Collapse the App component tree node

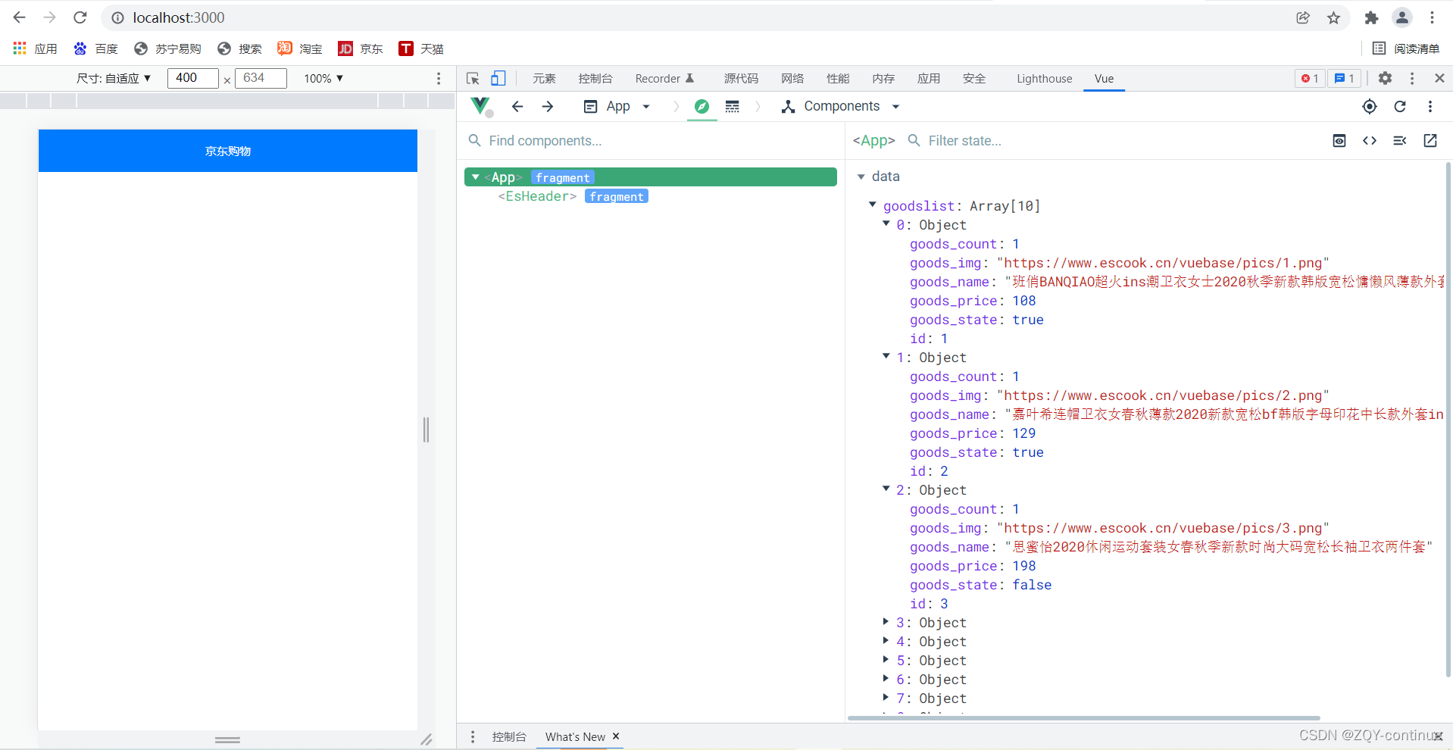tap(475, 177)
